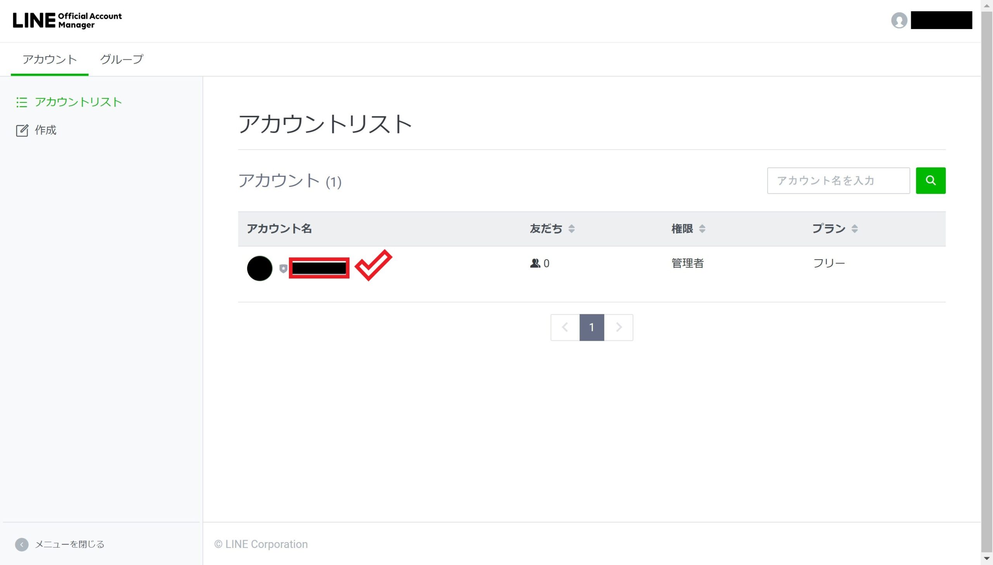The width and height of the screenshot is (993, 565).
Task: Collapse the menu with the arrow icon
Action: pos(22,544)
